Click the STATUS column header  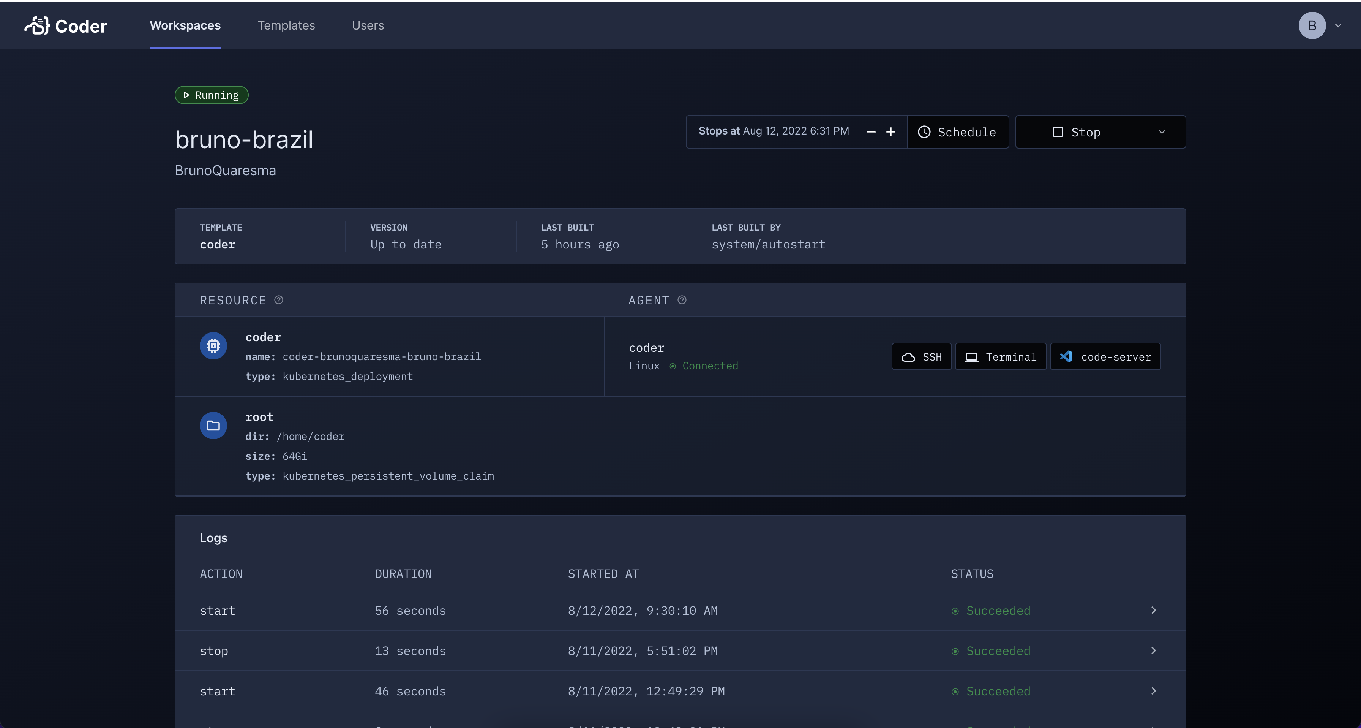tap(972, 574)
